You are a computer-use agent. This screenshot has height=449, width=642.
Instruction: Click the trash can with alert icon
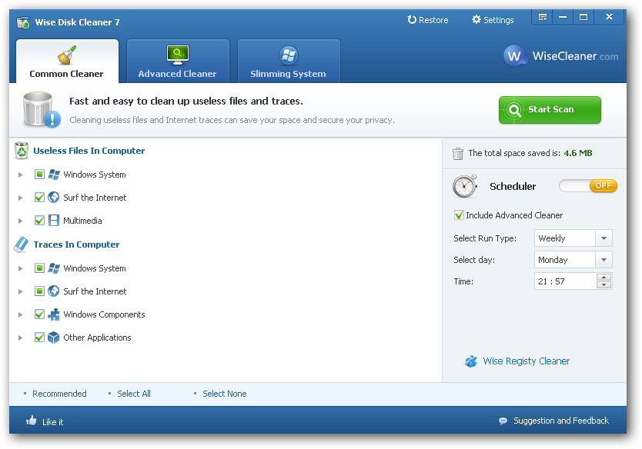click(x=41, y=110)
